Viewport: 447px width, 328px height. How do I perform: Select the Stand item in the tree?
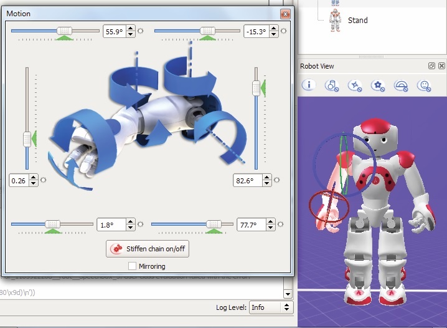point(357,21)
